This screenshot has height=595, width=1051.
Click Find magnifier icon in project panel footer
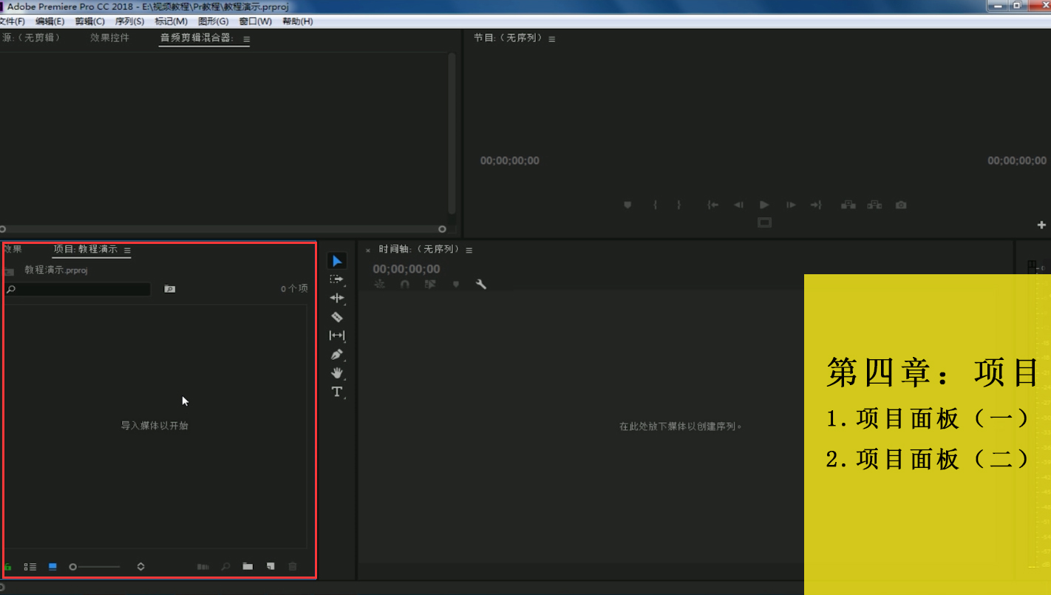(x=225, y=567)
